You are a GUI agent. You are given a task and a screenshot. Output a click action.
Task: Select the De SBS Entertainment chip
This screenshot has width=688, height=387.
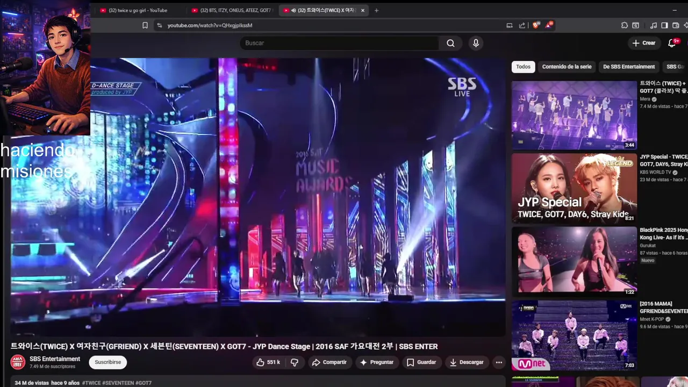(x=629, y=67)
